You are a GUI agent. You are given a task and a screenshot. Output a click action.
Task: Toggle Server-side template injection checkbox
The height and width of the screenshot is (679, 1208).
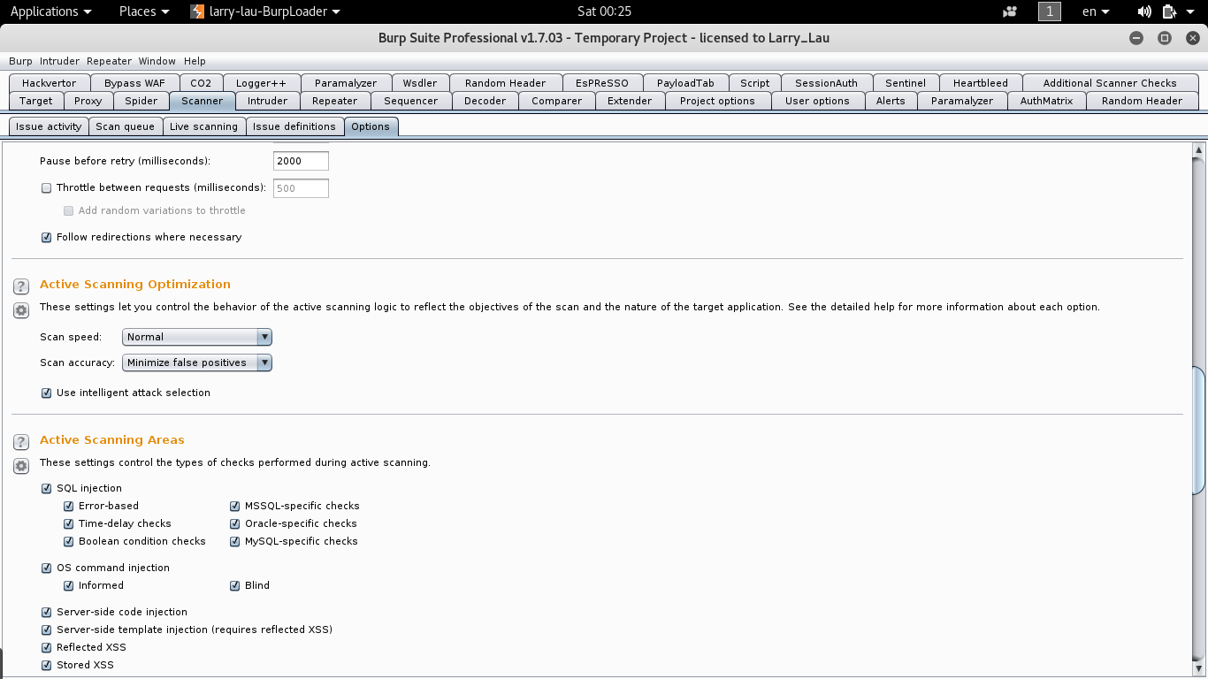click(x=47, y=630)
